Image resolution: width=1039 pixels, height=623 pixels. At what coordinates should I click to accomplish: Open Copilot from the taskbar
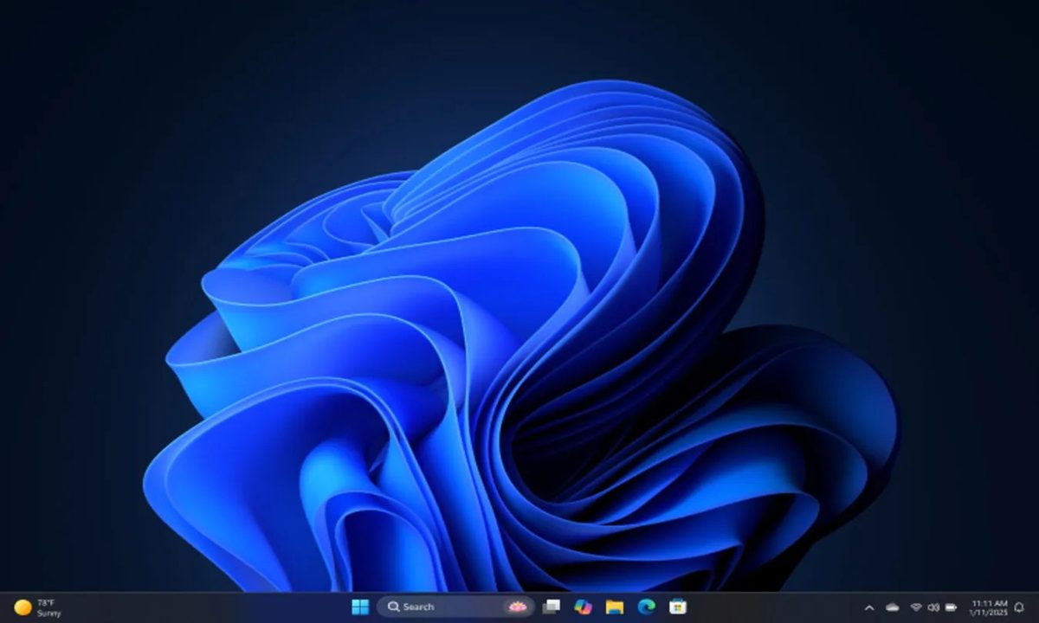click(x=583, y=607)
